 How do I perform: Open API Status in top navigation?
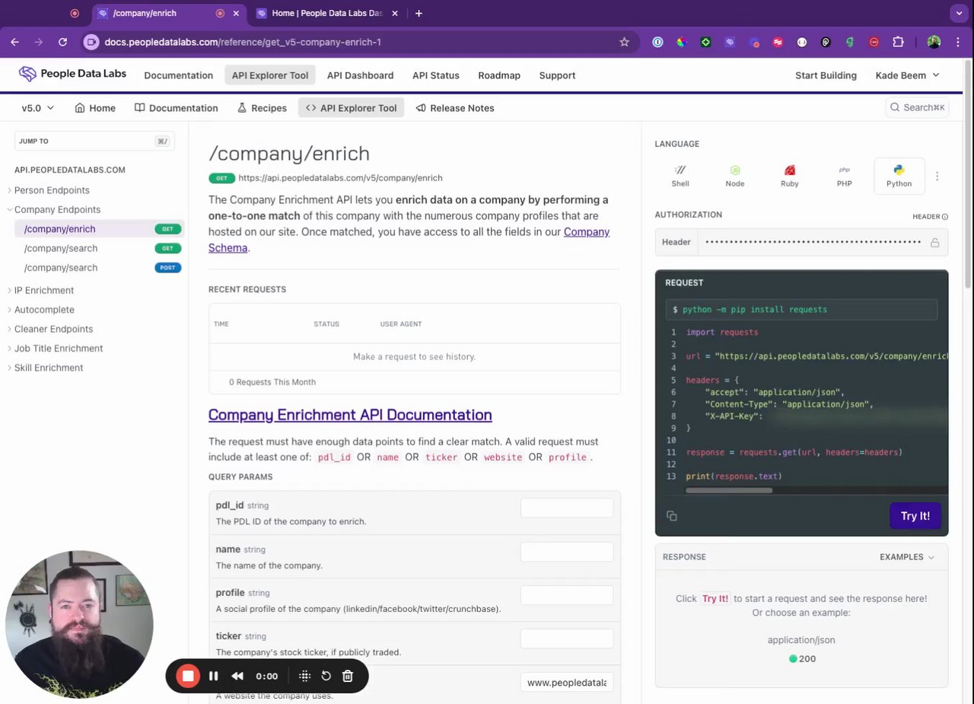point(435,75)
